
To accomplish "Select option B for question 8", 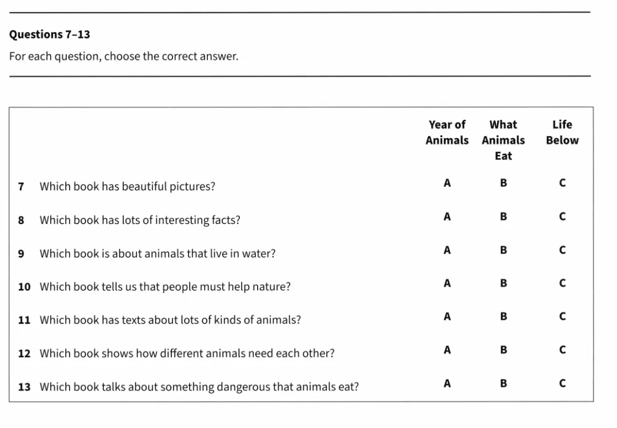I will [x=503, y=217].
